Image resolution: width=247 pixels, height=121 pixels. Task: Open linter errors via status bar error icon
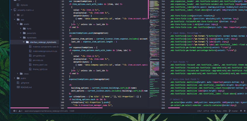[14, 111]
